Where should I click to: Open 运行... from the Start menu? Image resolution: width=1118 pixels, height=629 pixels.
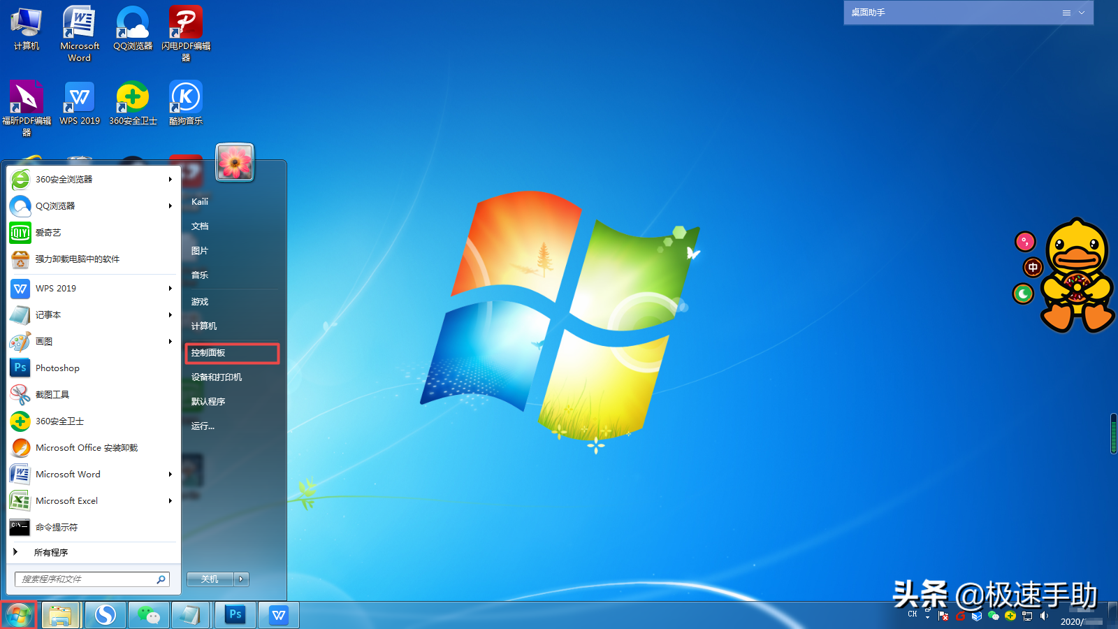(x=203, y=426)
